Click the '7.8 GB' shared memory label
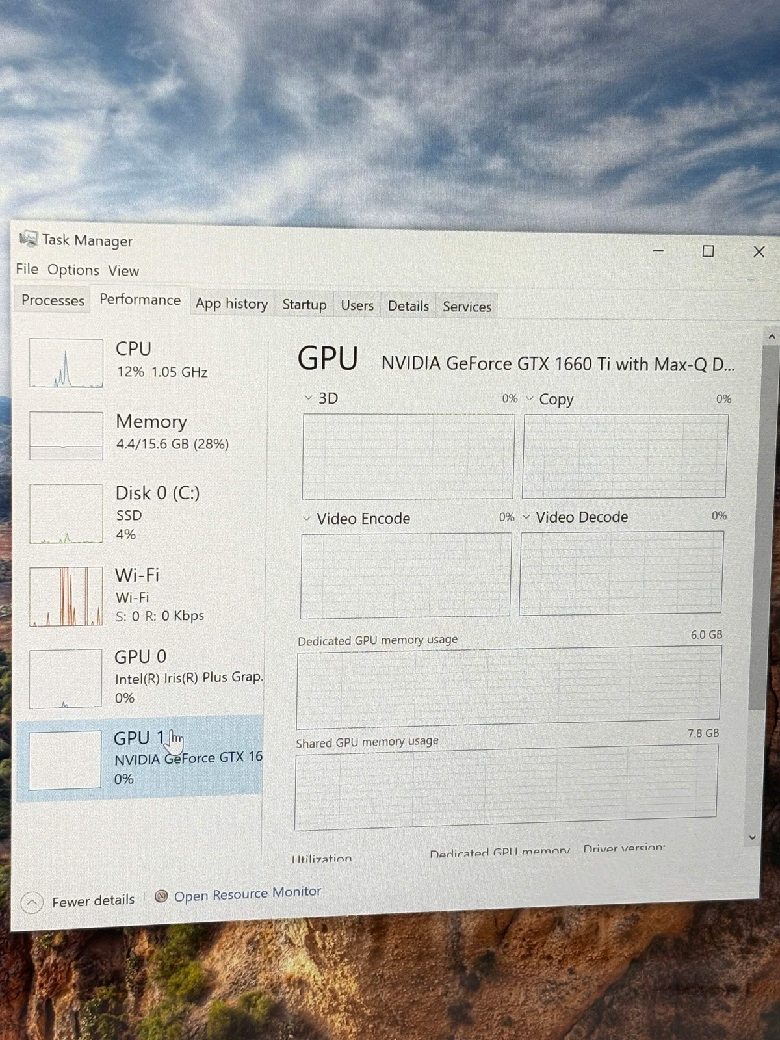Image resolution: width=780 pixels, height=1040 pixels. coord(703,733)
